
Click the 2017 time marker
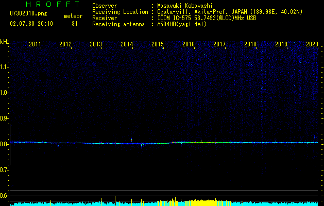[219, 44]
